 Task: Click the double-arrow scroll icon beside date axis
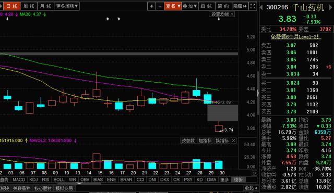point(254,173)
